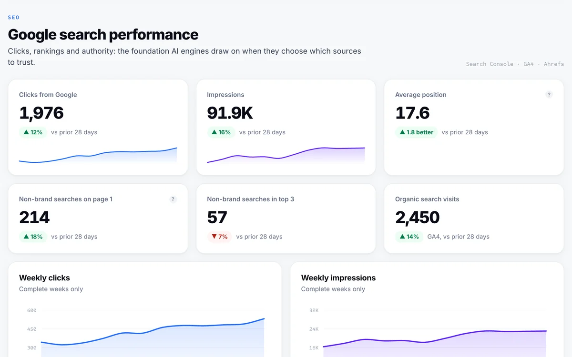Click the description paragraph about AI engines
Screen dimensions: 572x357
(184, 57)
